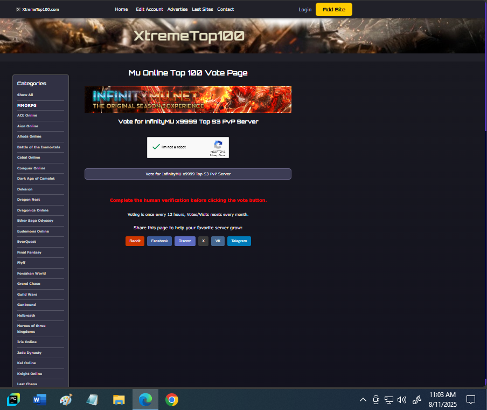Click the pen input tray icon
The height and width of the screenshot is (410, 487).
417,400
